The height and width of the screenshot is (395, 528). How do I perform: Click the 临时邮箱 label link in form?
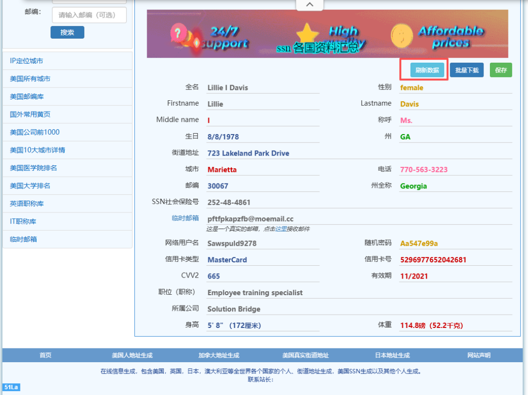185,218
